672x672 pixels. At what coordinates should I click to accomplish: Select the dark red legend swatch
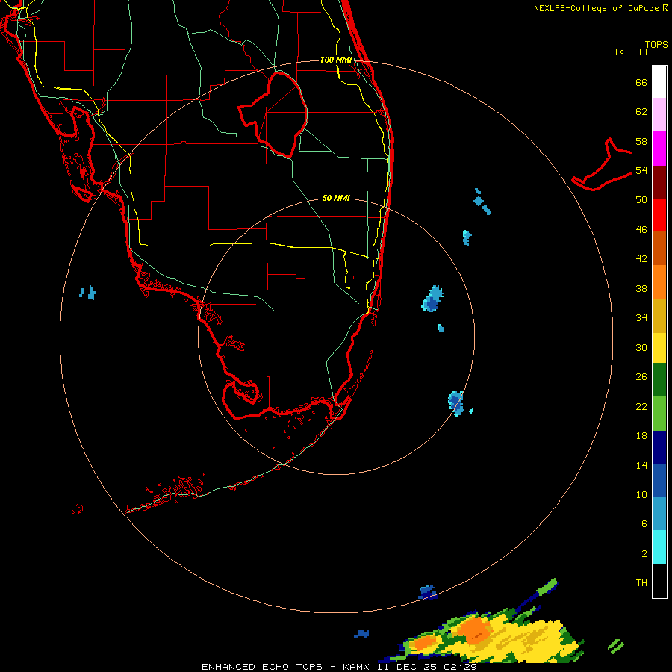pyautogui.click(x=659, y=181)
